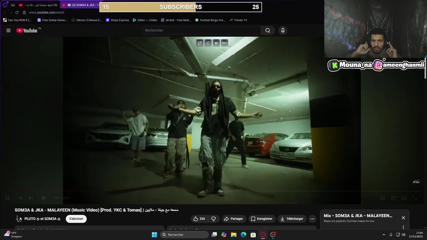Open the 13°C Nuageux weather widget

click(13, 235)
